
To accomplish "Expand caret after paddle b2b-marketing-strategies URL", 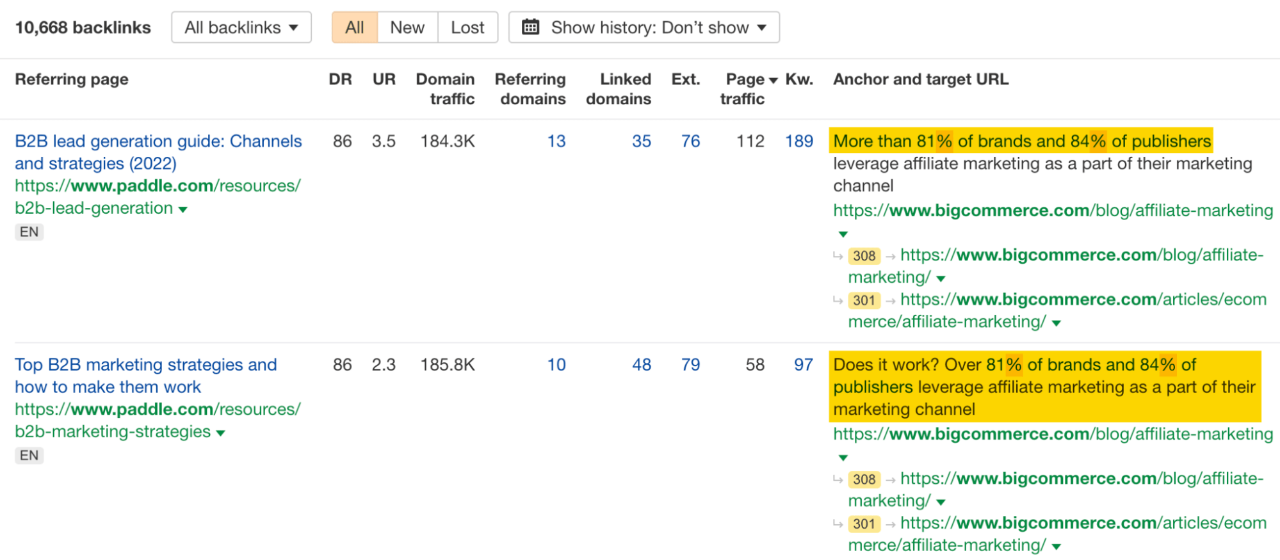I will coord(221,433).
